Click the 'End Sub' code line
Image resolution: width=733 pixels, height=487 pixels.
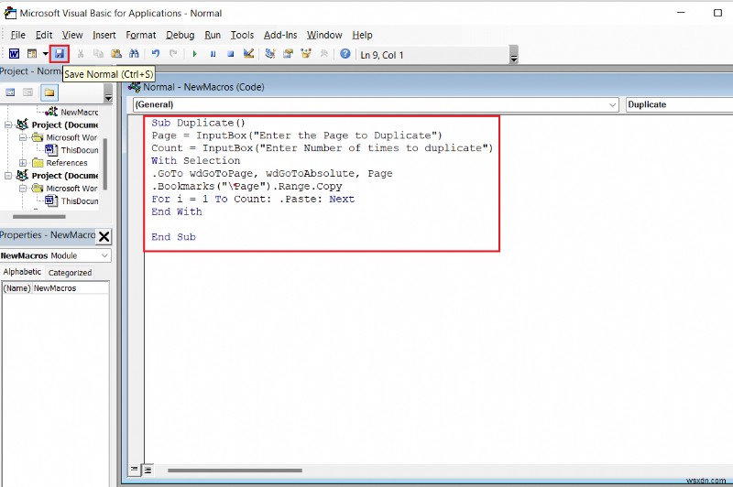[x=173, y=237]
